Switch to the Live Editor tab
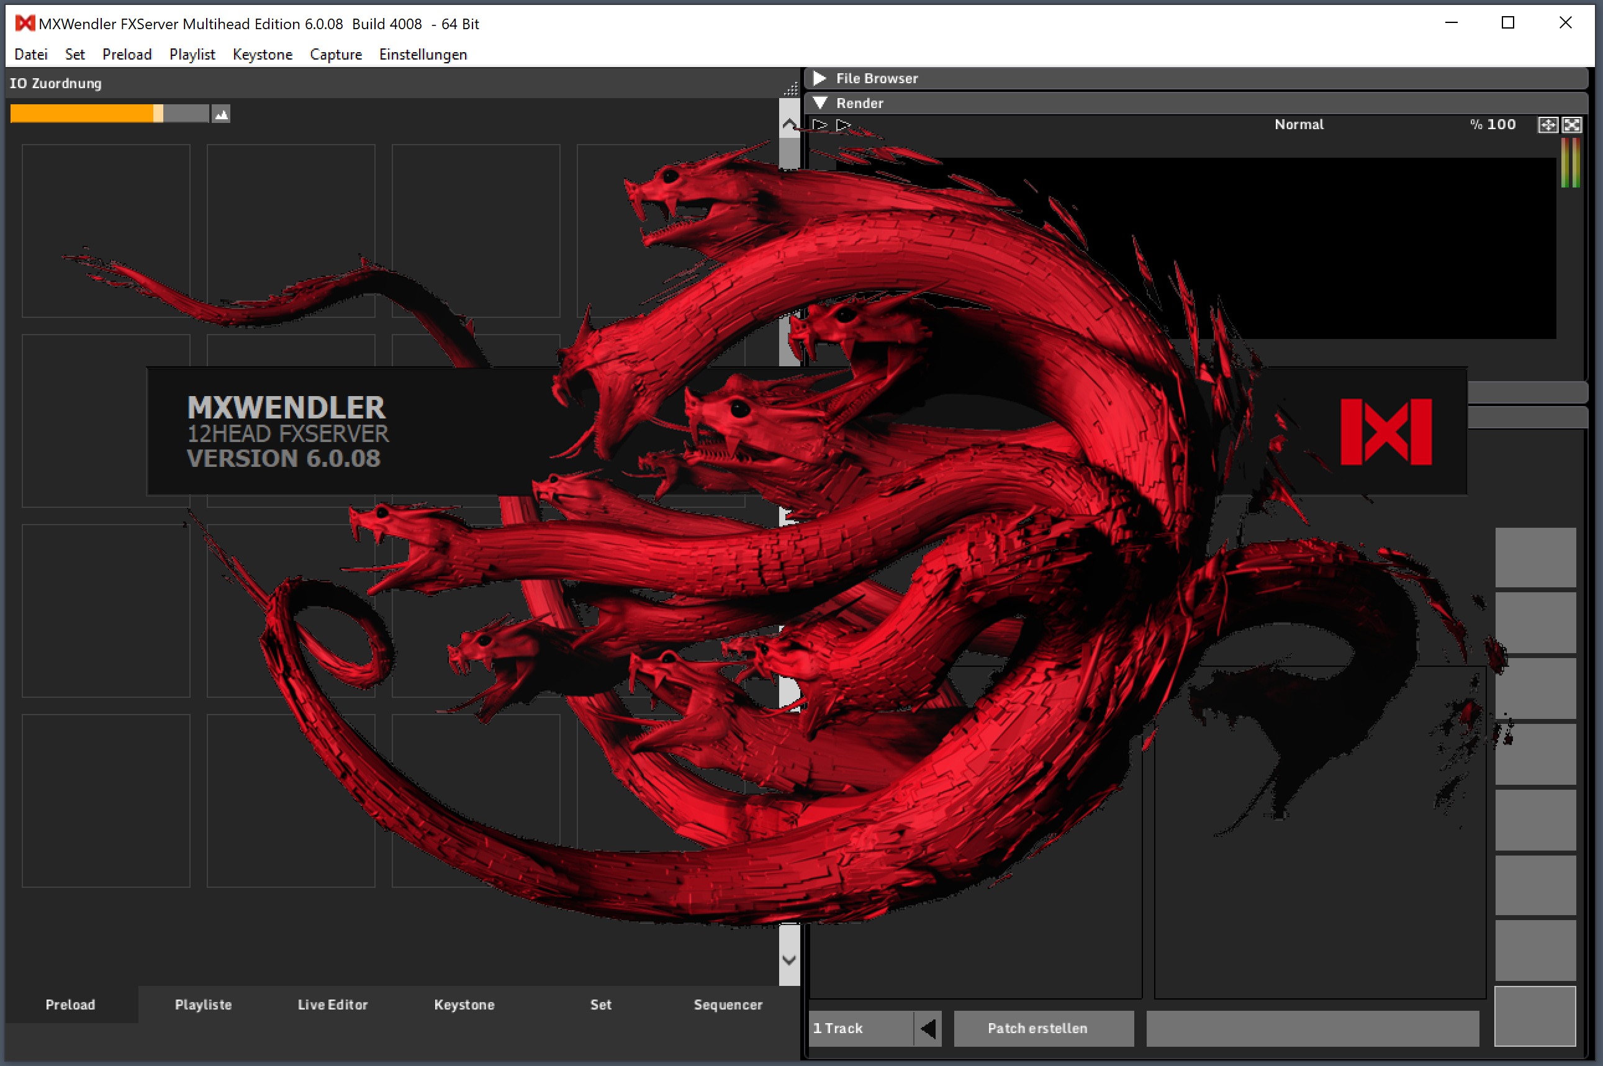1603x1066 pixels. pyautogui.click(x=332, y=1004)
